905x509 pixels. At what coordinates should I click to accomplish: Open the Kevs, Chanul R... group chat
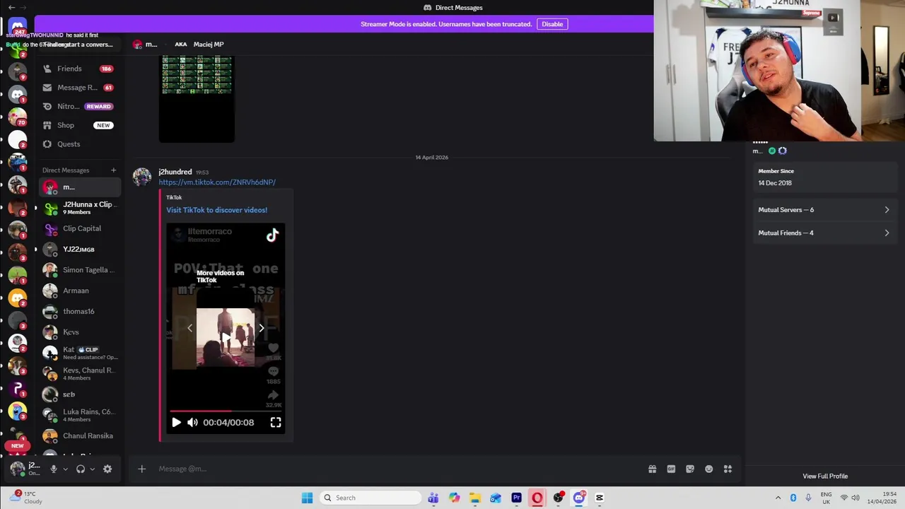click(x=79, y=373)
